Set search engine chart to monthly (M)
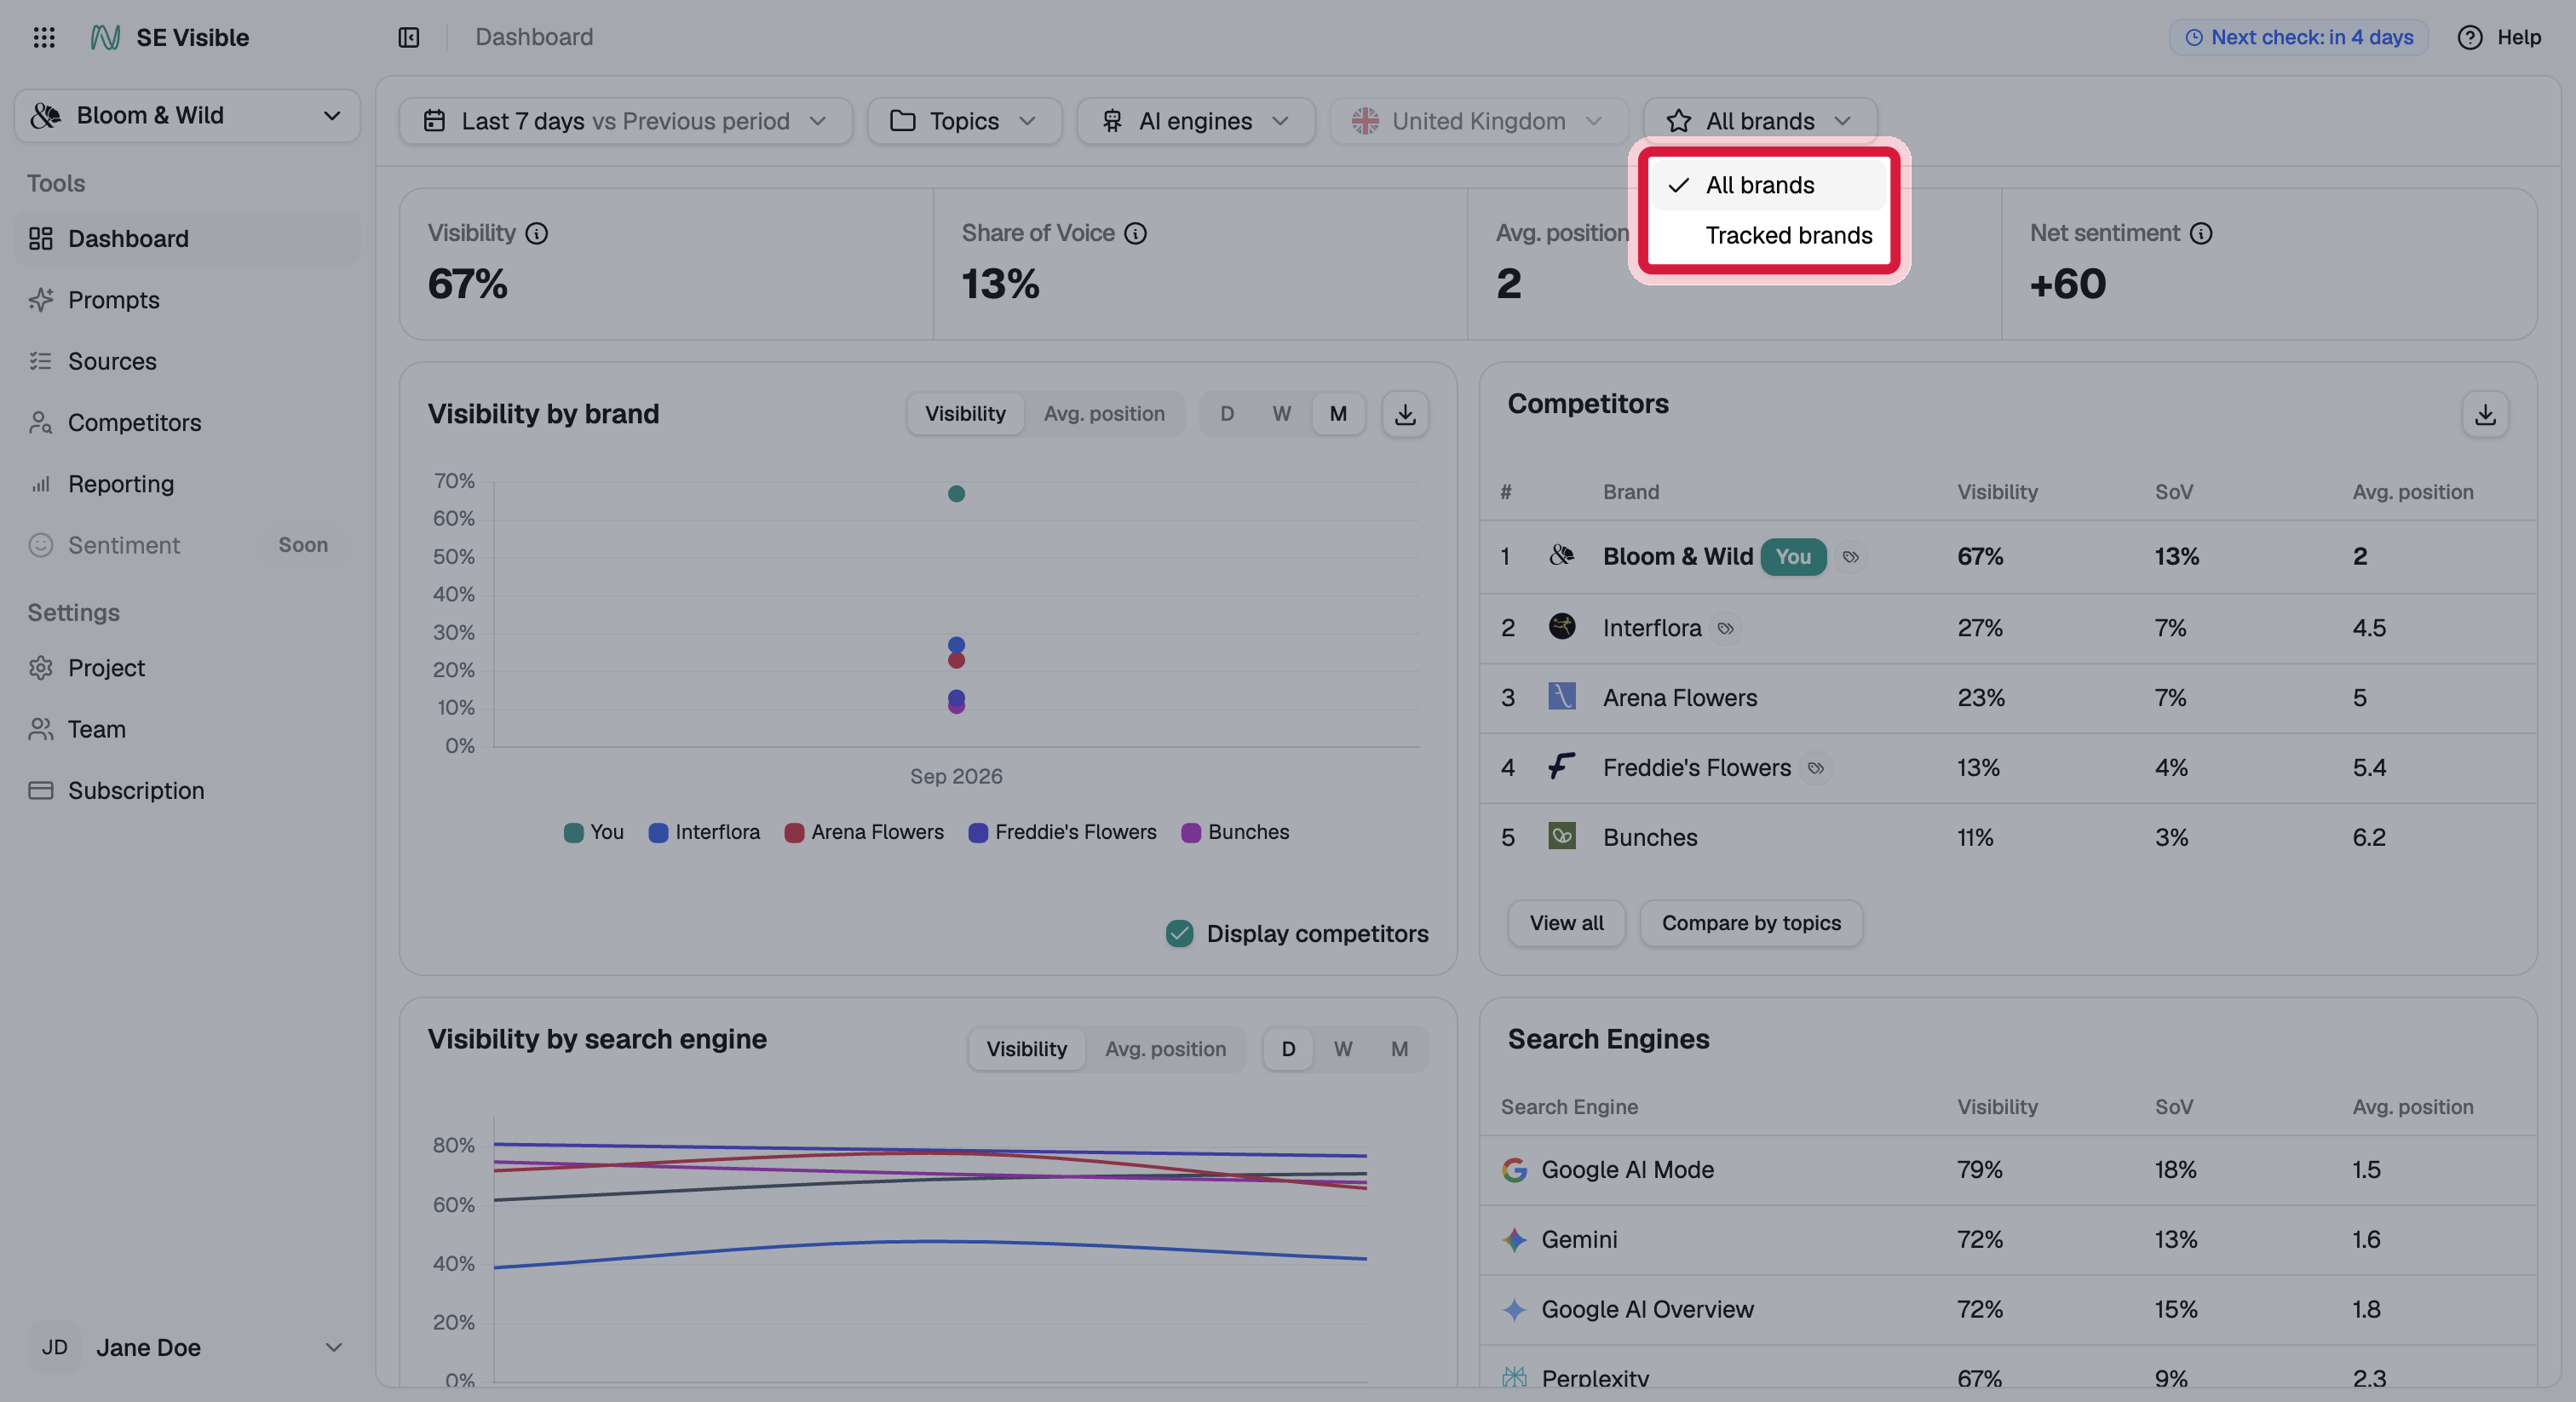 coord(1399,1049)
